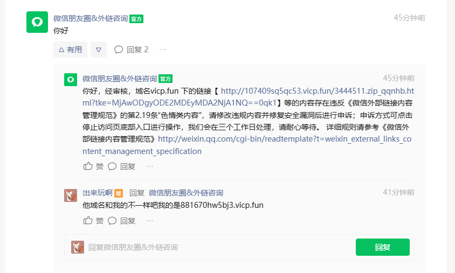The width and height of the screenshot is (455, 273).
Task: Select the text 你好 in top post
Action: (x=61, y=31)
